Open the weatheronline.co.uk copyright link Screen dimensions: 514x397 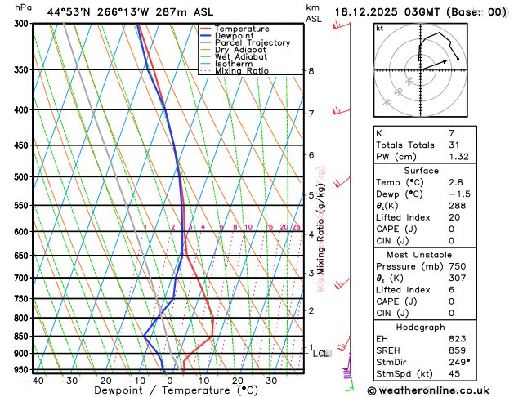click(428, 390)
